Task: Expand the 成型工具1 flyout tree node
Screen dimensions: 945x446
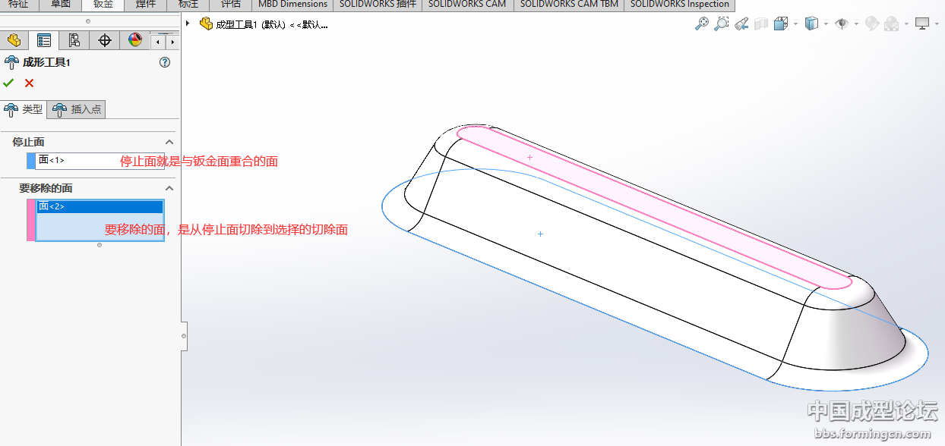Action: tap(188, 24)
